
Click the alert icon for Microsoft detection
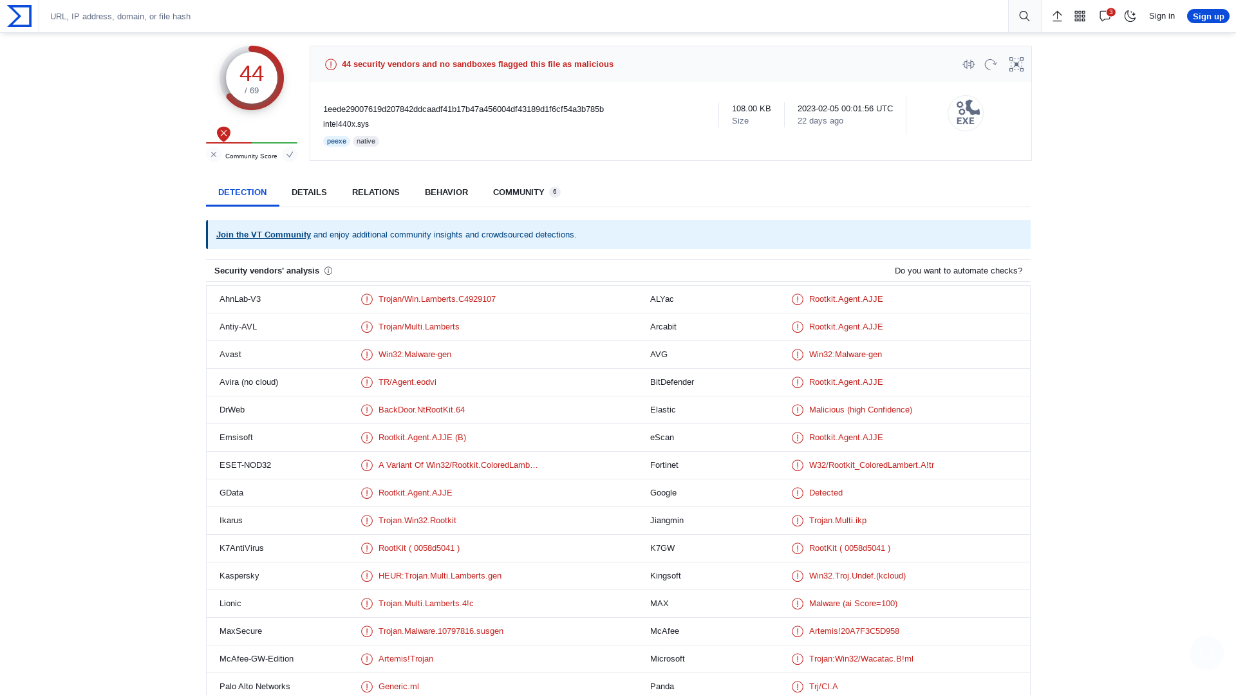798,659
